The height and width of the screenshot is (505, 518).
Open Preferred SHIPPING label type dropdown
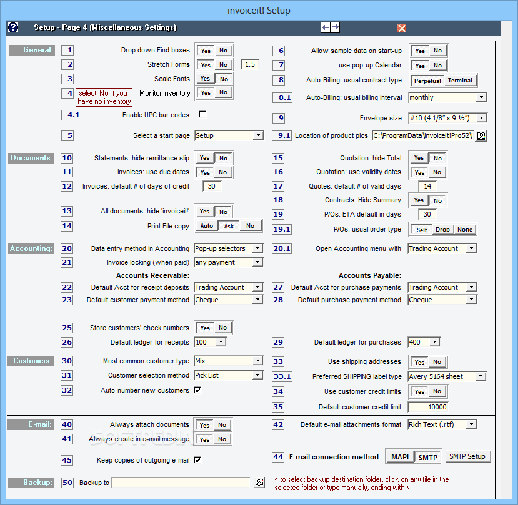pyautogui.click(x=481, y=376)
